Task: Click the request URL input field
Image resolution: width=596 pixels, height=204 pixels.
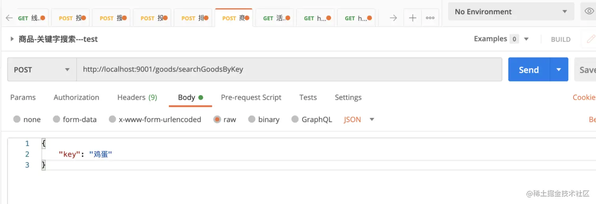Action: point(289,70)
